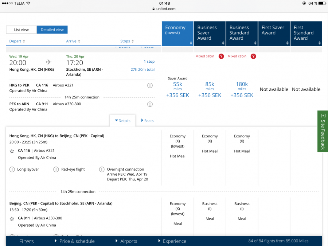Switch to List view
This screenshot has width=328, height=246.
(22, 30)
